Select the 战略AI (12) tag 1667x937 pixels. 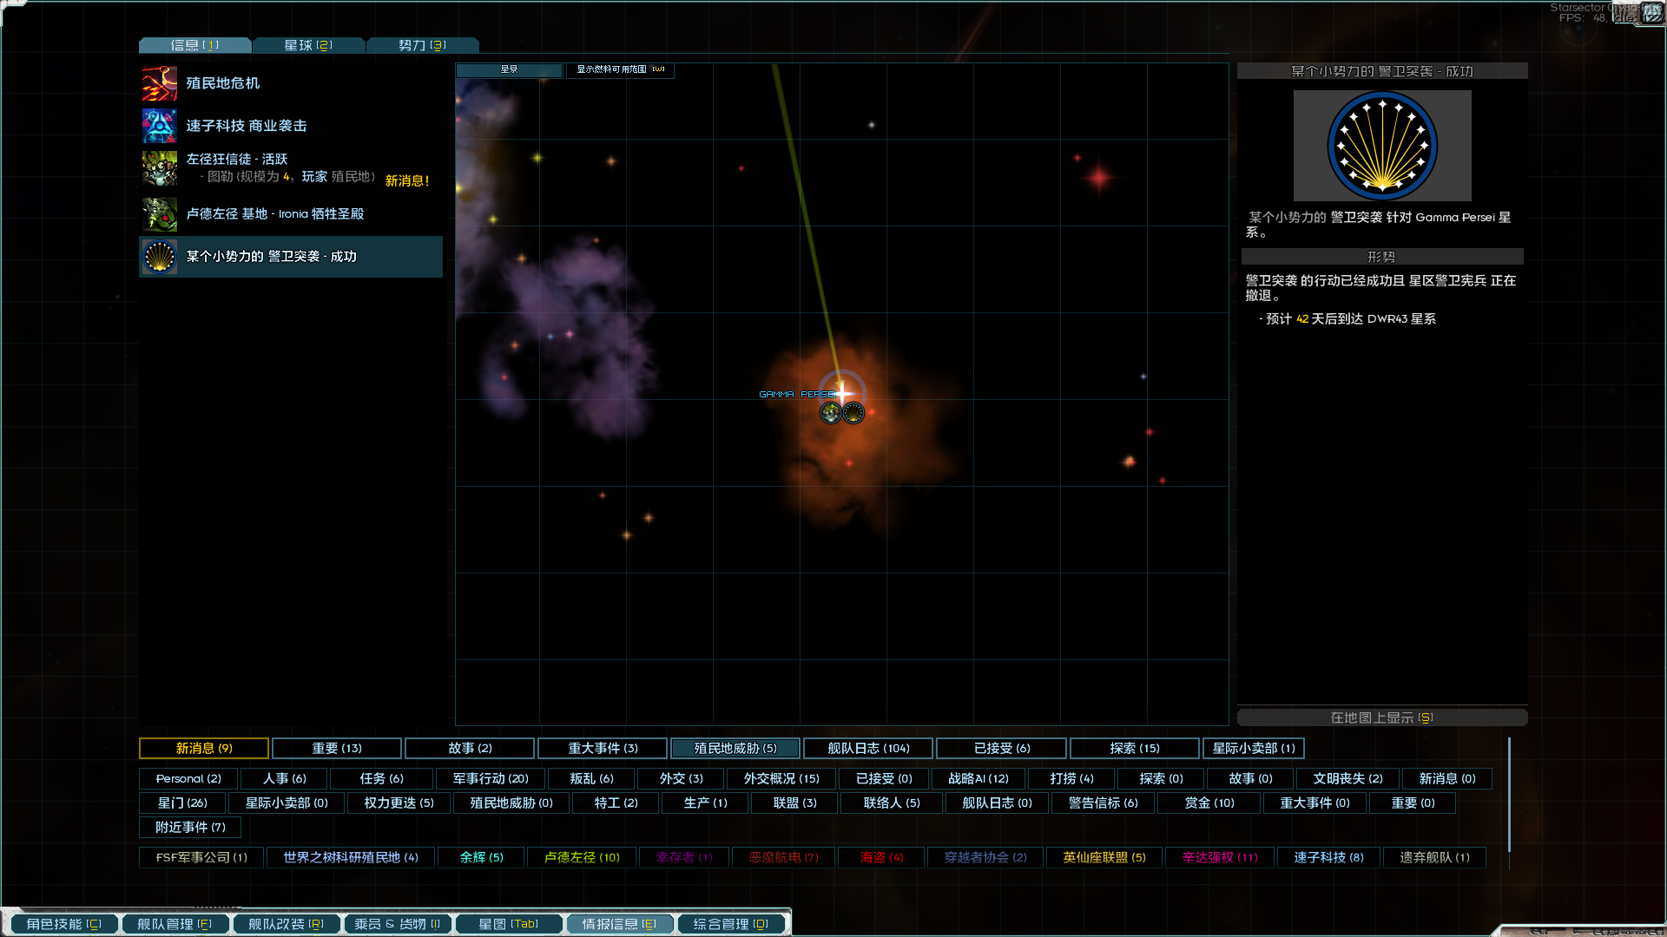click(x=978, y=778)
